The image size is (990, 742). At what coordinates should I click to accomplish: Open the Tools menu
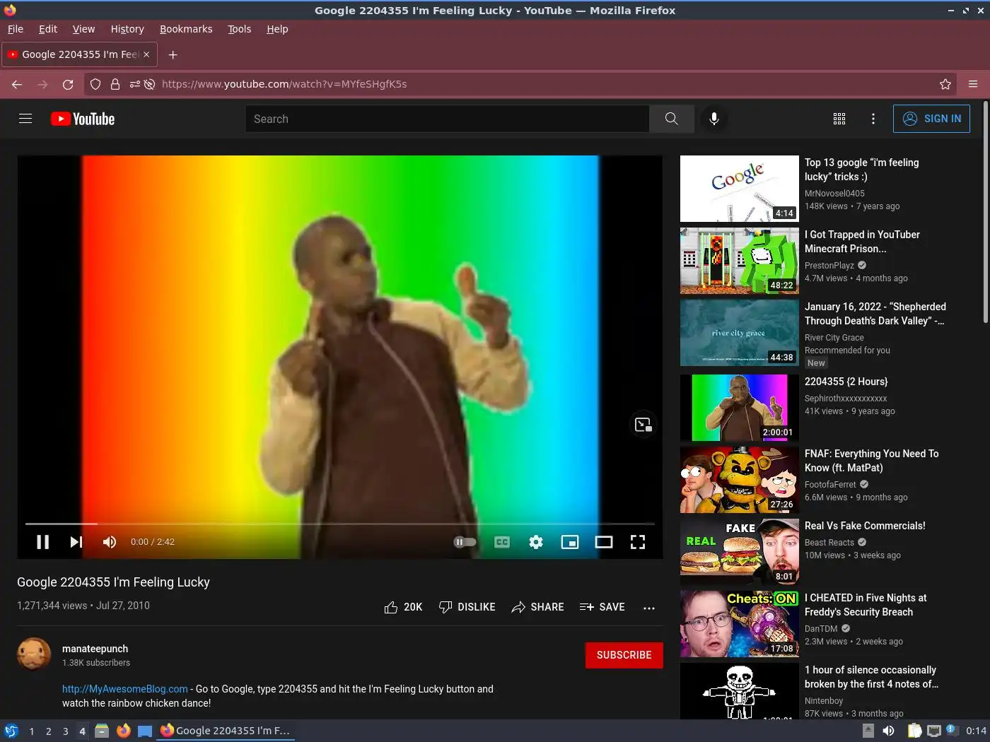click(x=239, y=29)
